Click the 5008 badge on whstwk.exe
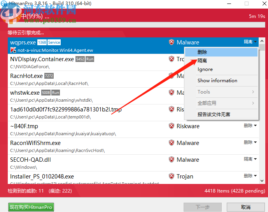 pos(46,93)
